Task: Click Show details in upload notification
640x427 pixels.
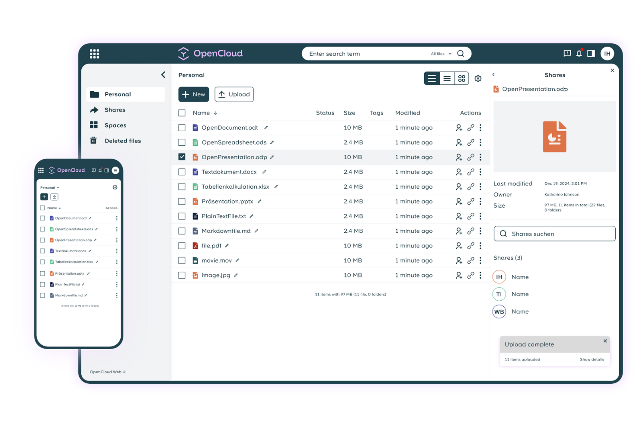Action: pyautogui.click(x=592, y=360)
